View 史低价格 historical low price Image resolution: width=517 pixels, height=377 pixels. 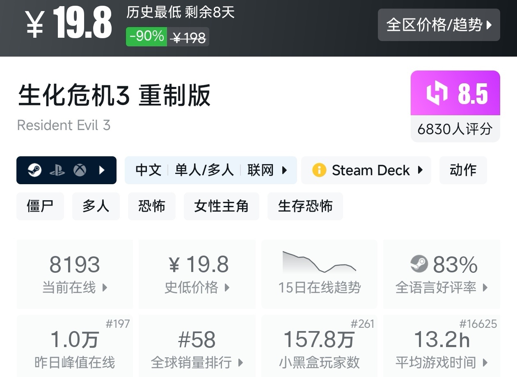point(197,274)
